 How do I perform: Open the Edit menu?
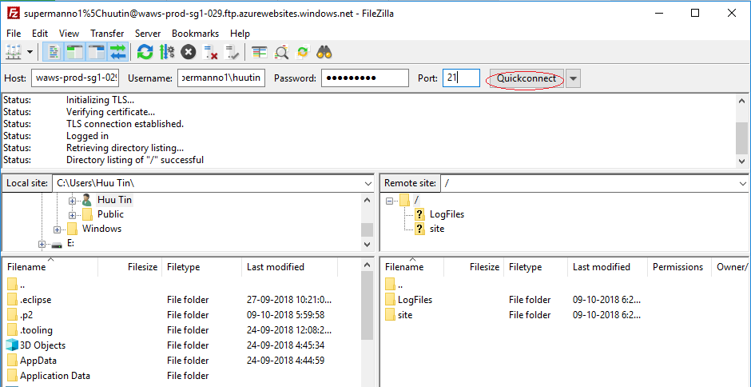pyautogui.click(x=40, y=34)
